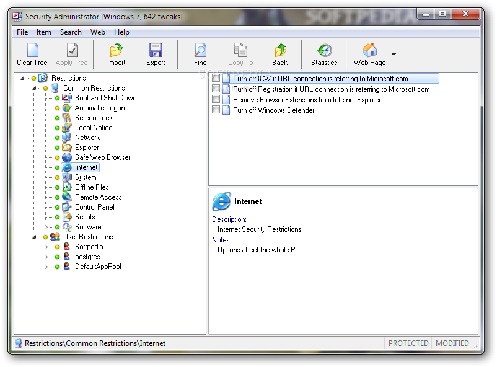Screen dimensions: 497x367
Task: Open the Item menu
Action: [x=43, y=32]
